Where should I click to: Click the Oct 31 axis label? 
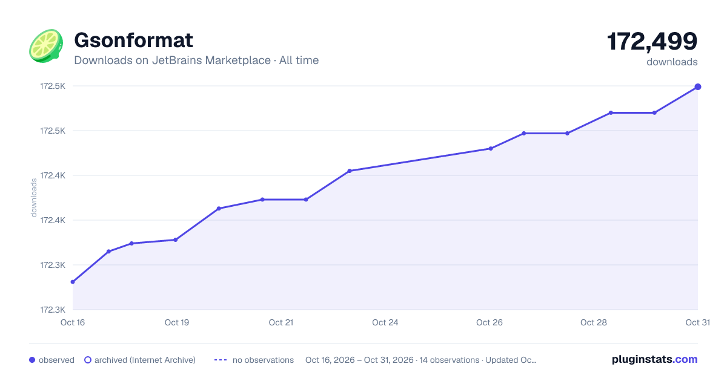pos(697,322)
